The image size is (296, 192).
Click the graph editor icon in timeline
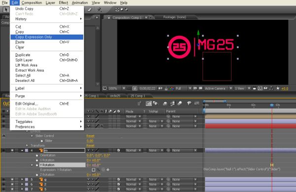click(x=197, y=103)
